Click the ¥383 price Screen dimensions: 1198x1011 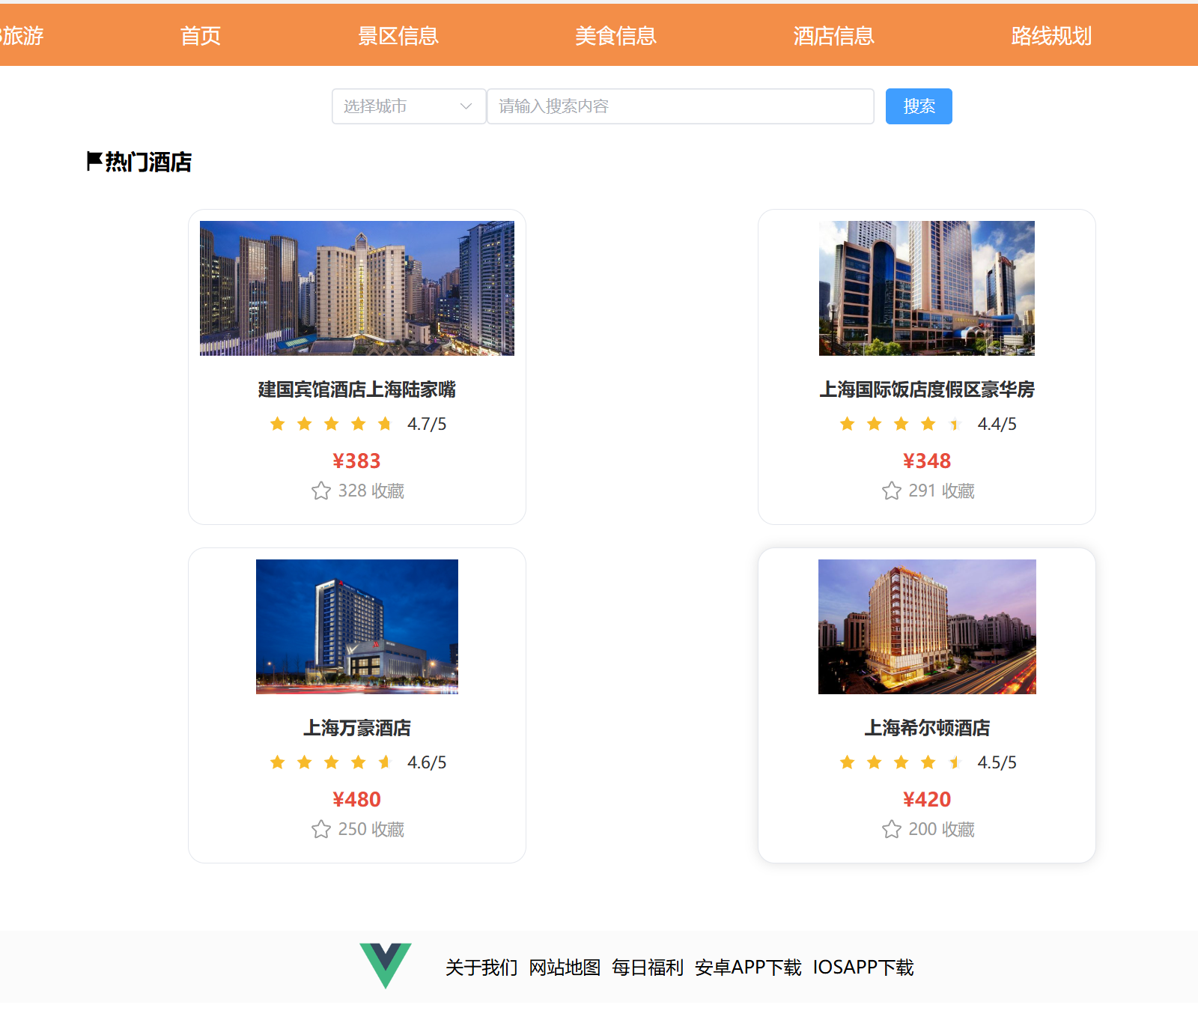357,461
